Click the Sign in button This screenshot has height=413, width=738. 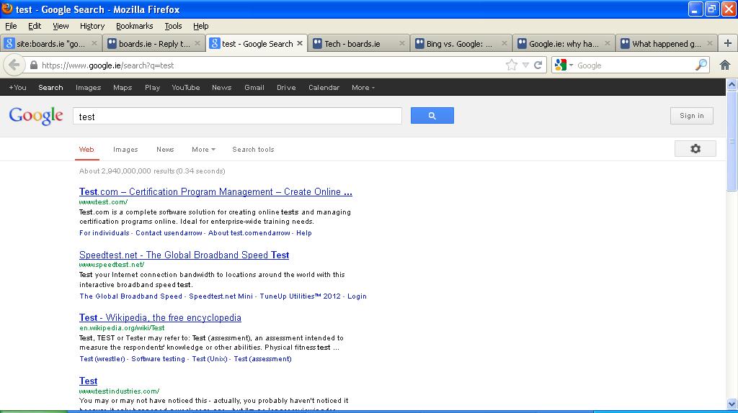coord(691,116)
